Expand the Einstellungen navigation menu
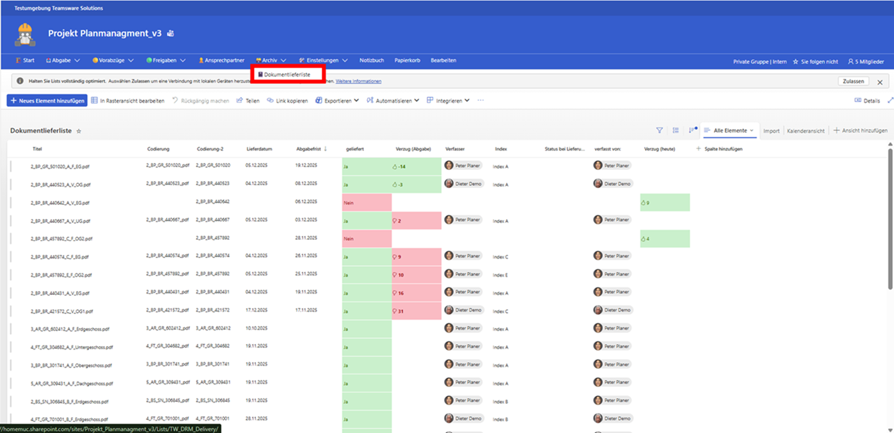The image size is (894, 433). (x=323, y=60)
